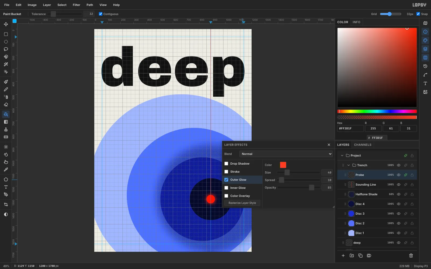The image size is (431, 269).
Task: Enable the Stroke effect
Action: (x=226, y=172)
